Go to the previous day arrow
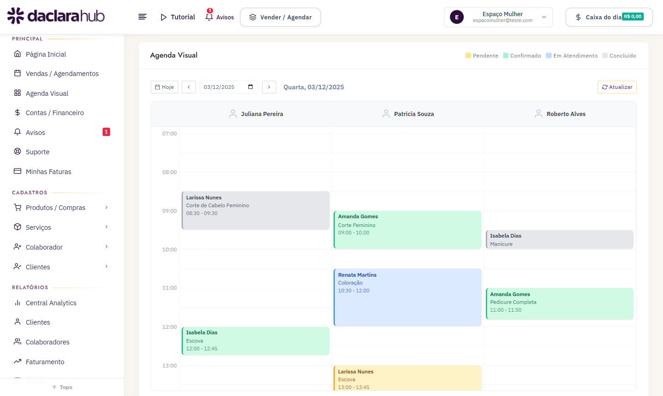Viewport: 663px width, 396px height. click(189, 87)
